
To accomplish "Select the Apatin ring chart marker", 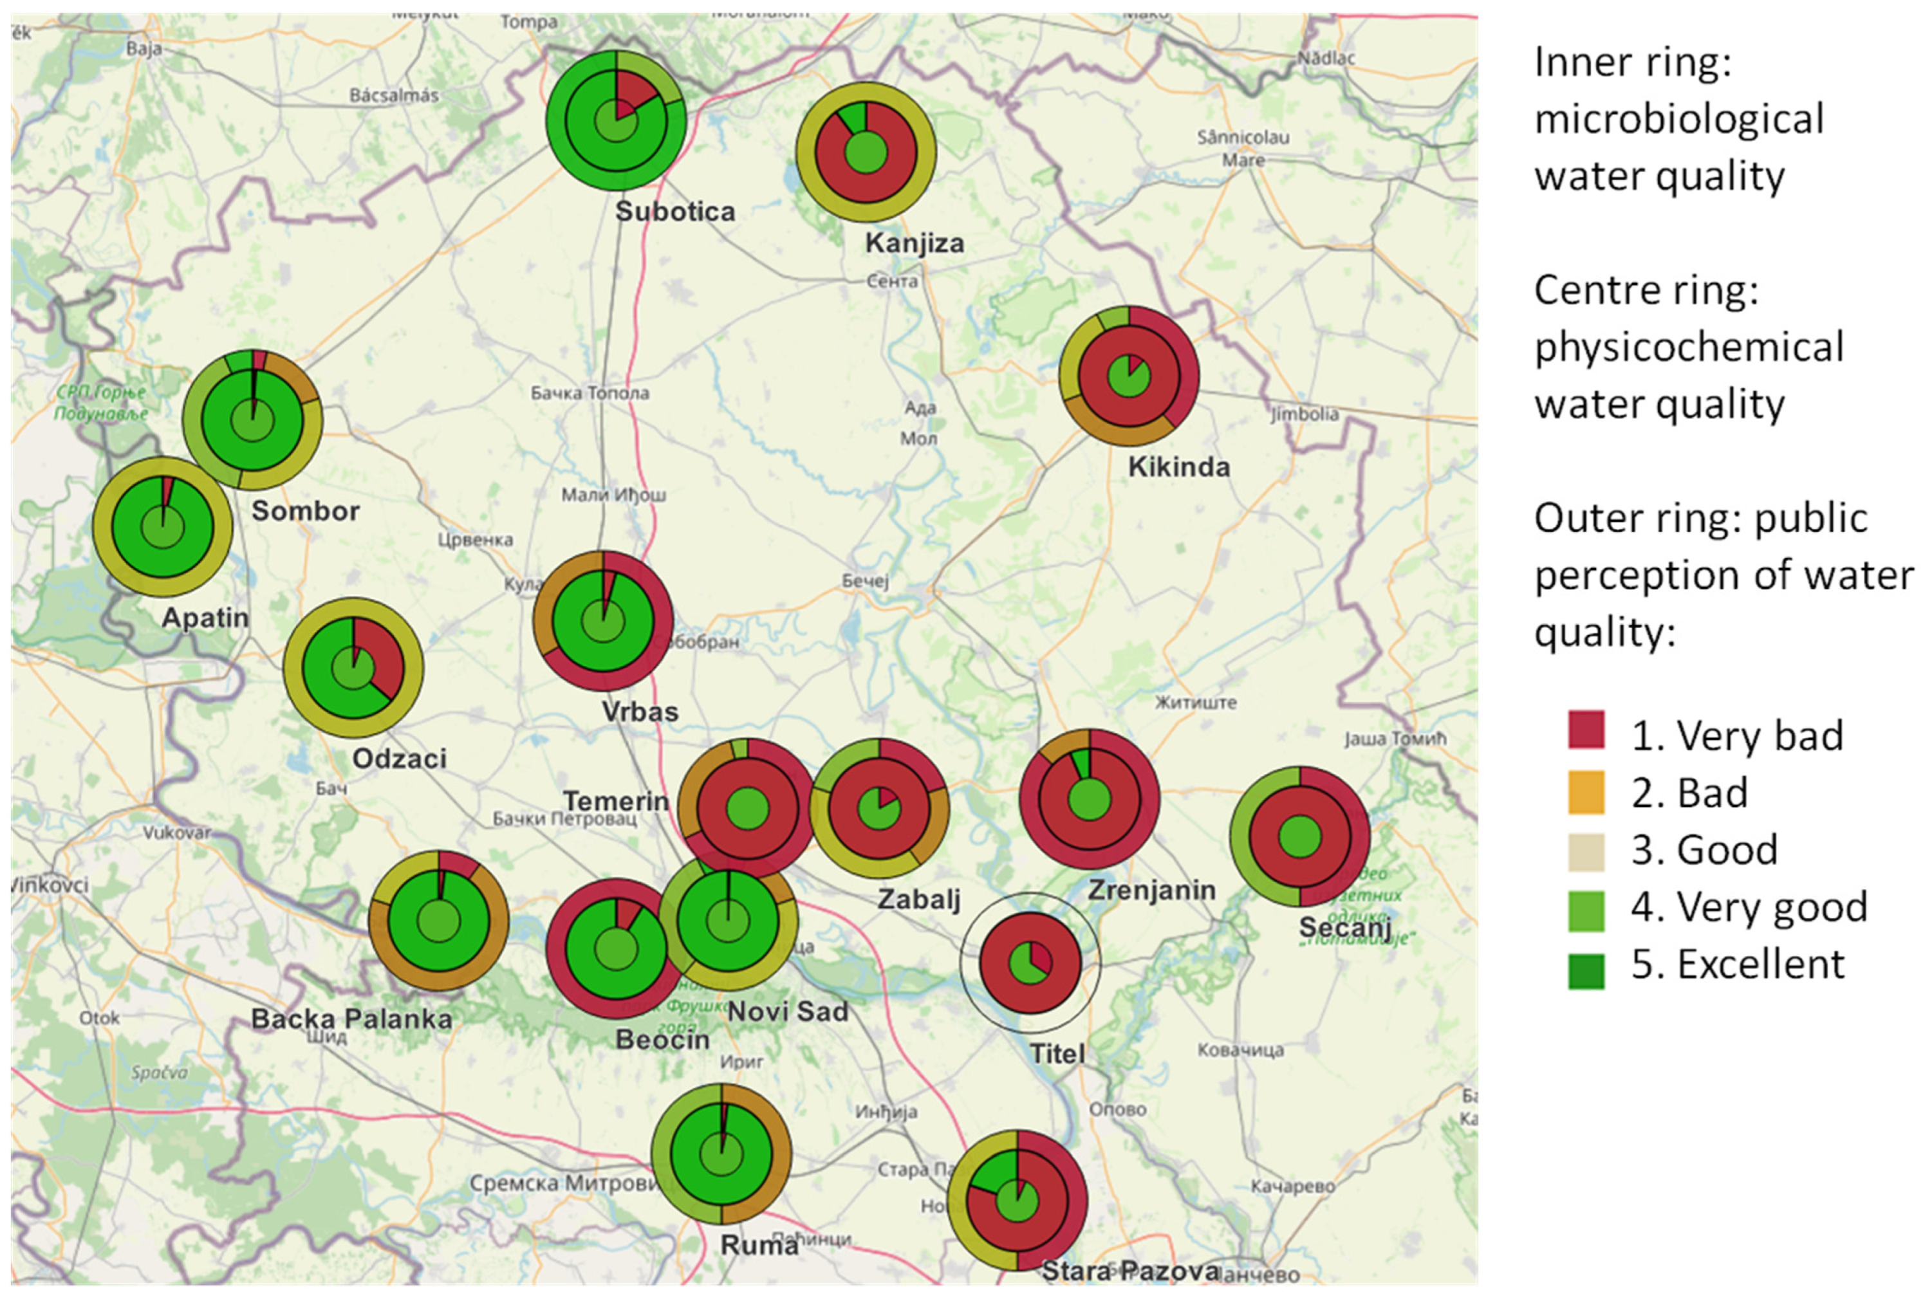I will (162, 527).
